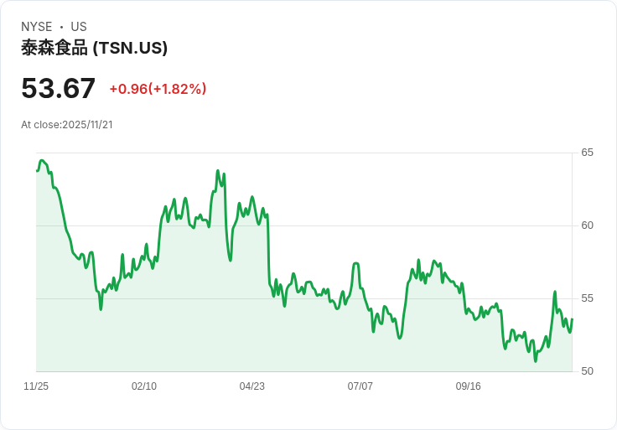Viewport: 617px width, 430px height.
Task: Click the rightmost end of the price line
Action: point(572,319)
